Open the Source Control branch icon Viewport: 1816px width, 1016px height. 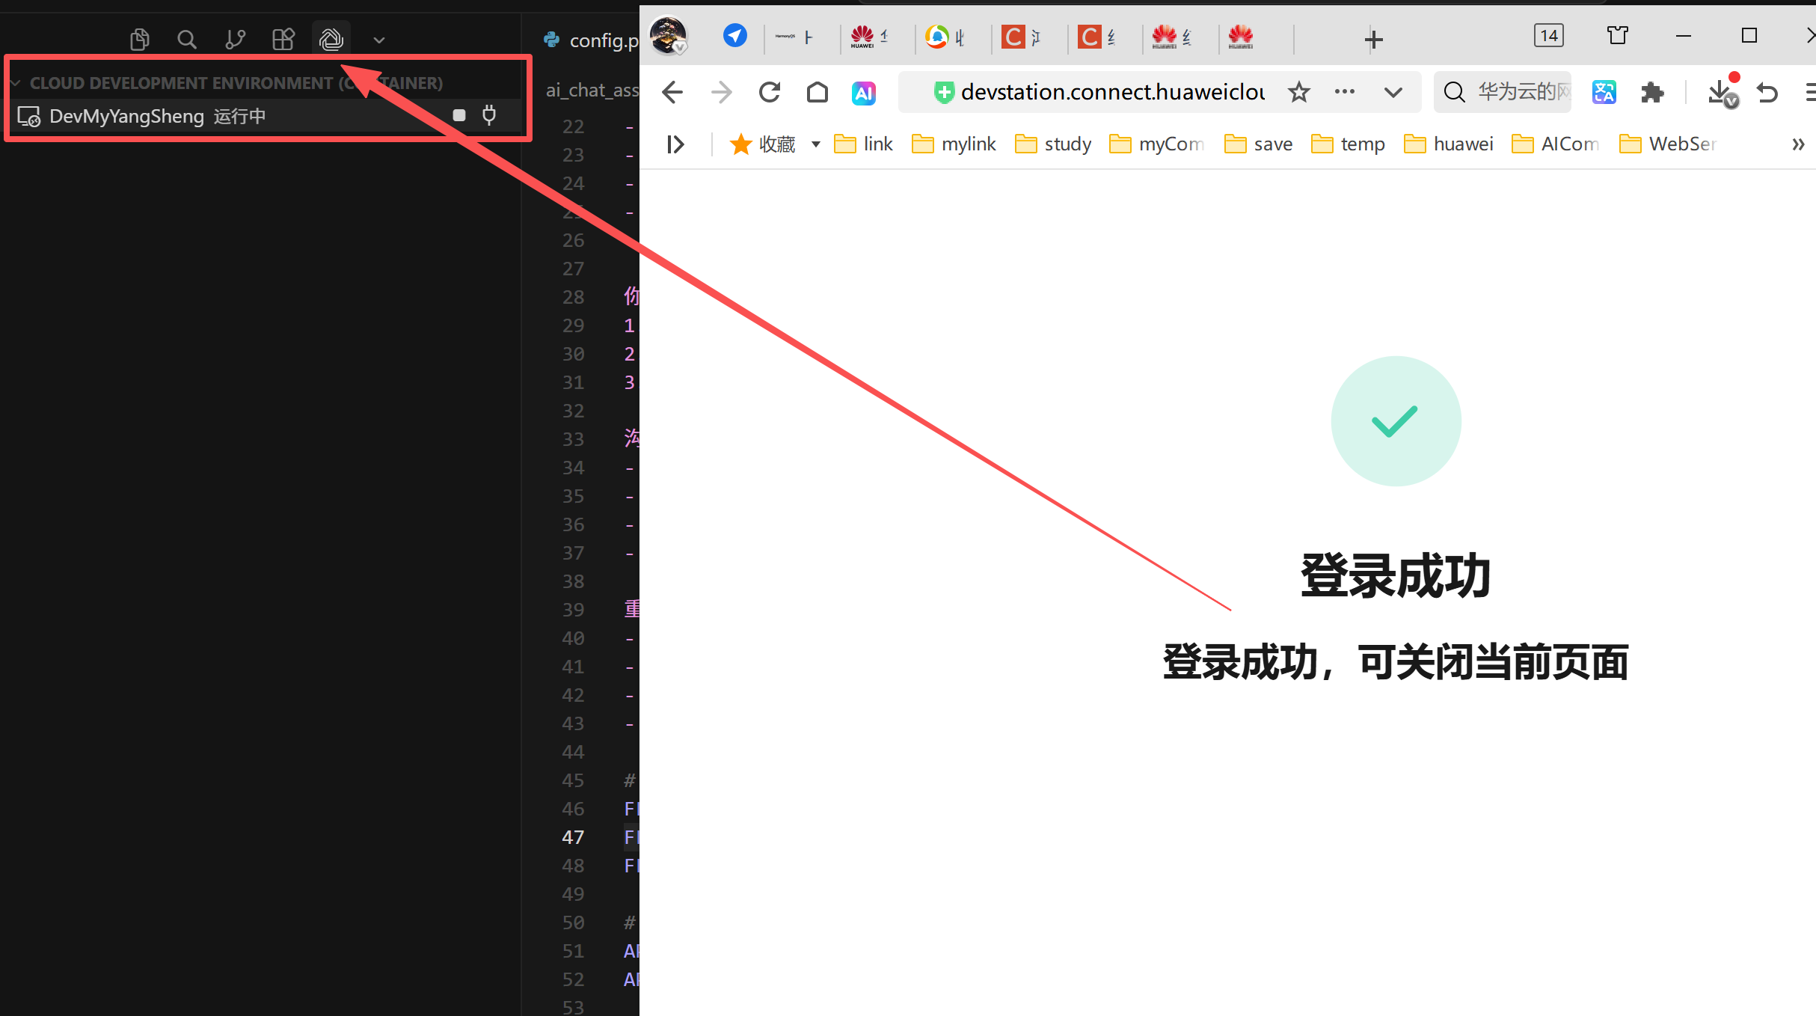(235, 39)
